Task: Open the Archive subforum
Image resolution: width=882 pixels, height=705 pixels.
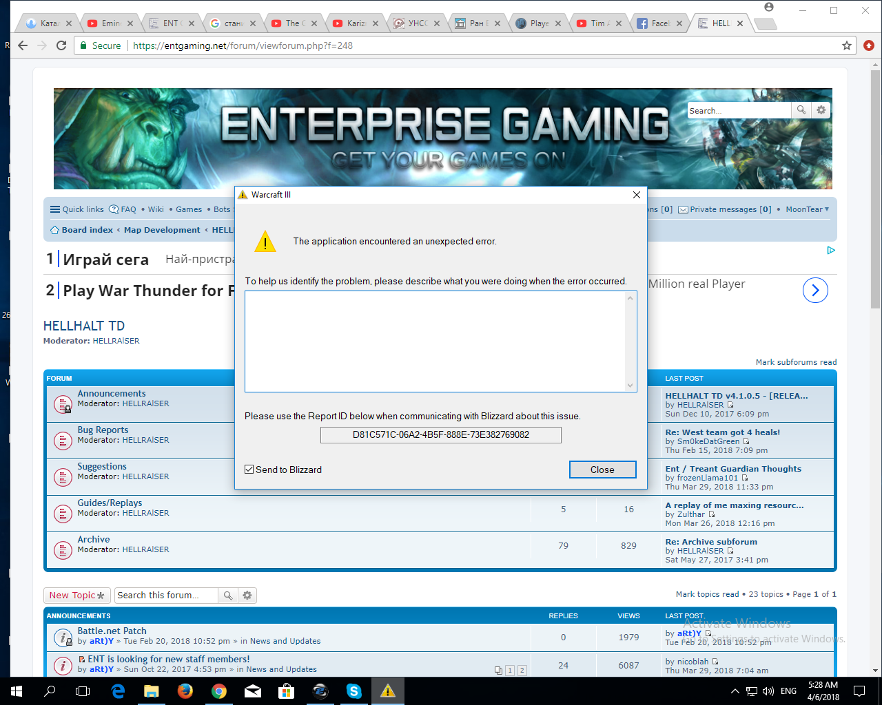Action: [x=94, y=539]
